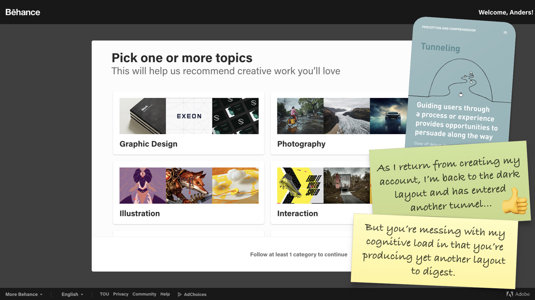Click the yellow soccer cleat thumbnail
535x300 pixels.
click(300, 186)
